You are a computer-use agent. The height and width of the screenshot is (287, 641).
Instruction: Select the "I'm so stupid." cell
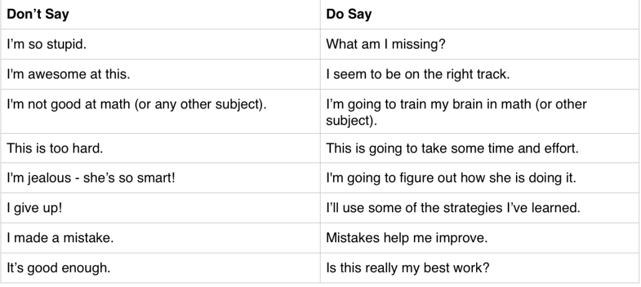[161, 44]
